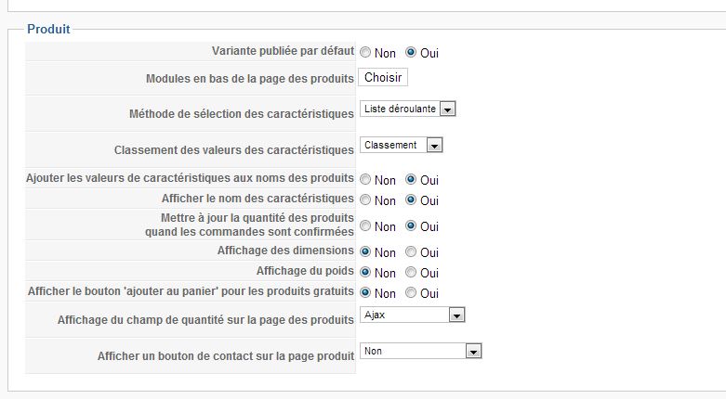Select 'Non' for Variante publiée par défaut
The height and width of the screenshot is (399, 726).
(x=365, y=53)
